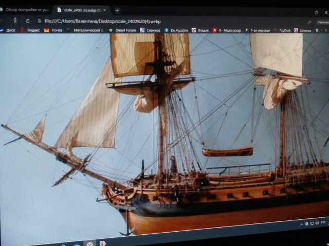Image resolution: width=329 pixels, height=246 pixels.
Task: Click the ship model image
Action: (x=164, y=133)
